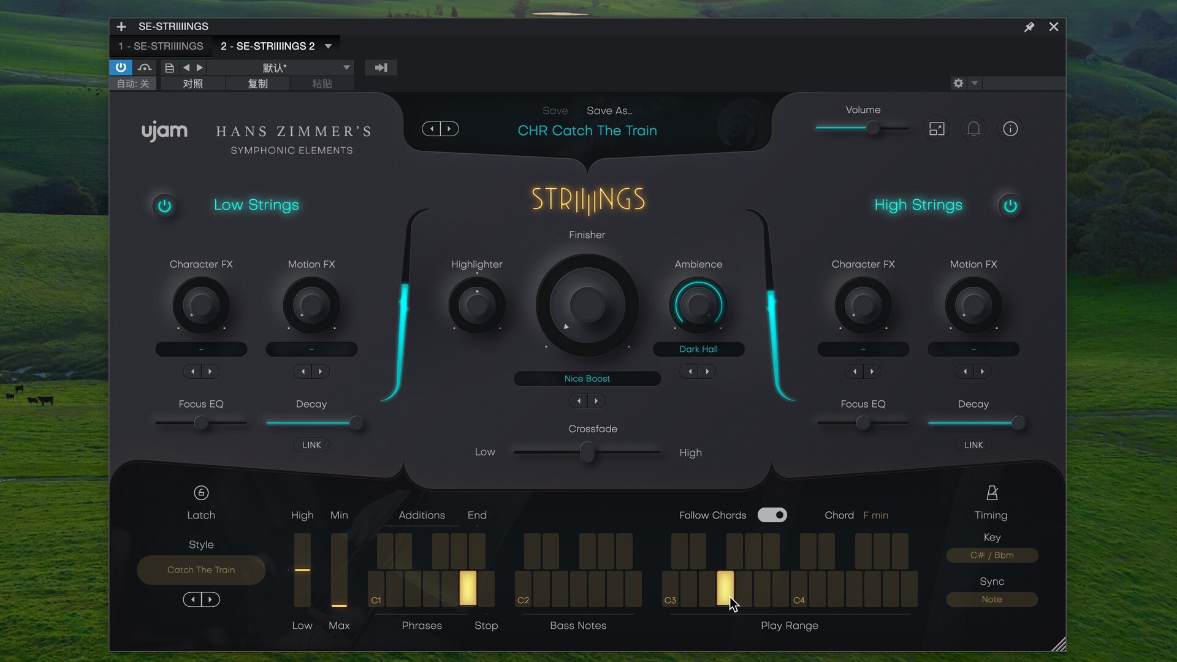Click the Highlighter knob
Screen dimensions: 1177x662
click(477, 305)
